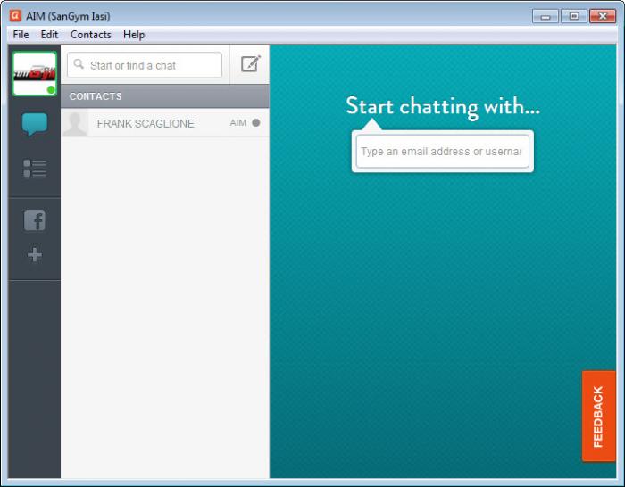This screenshot has height=487, width=625.
Task: Click the AIM label beside Frank Scaglione
Action: click(238, 123)
